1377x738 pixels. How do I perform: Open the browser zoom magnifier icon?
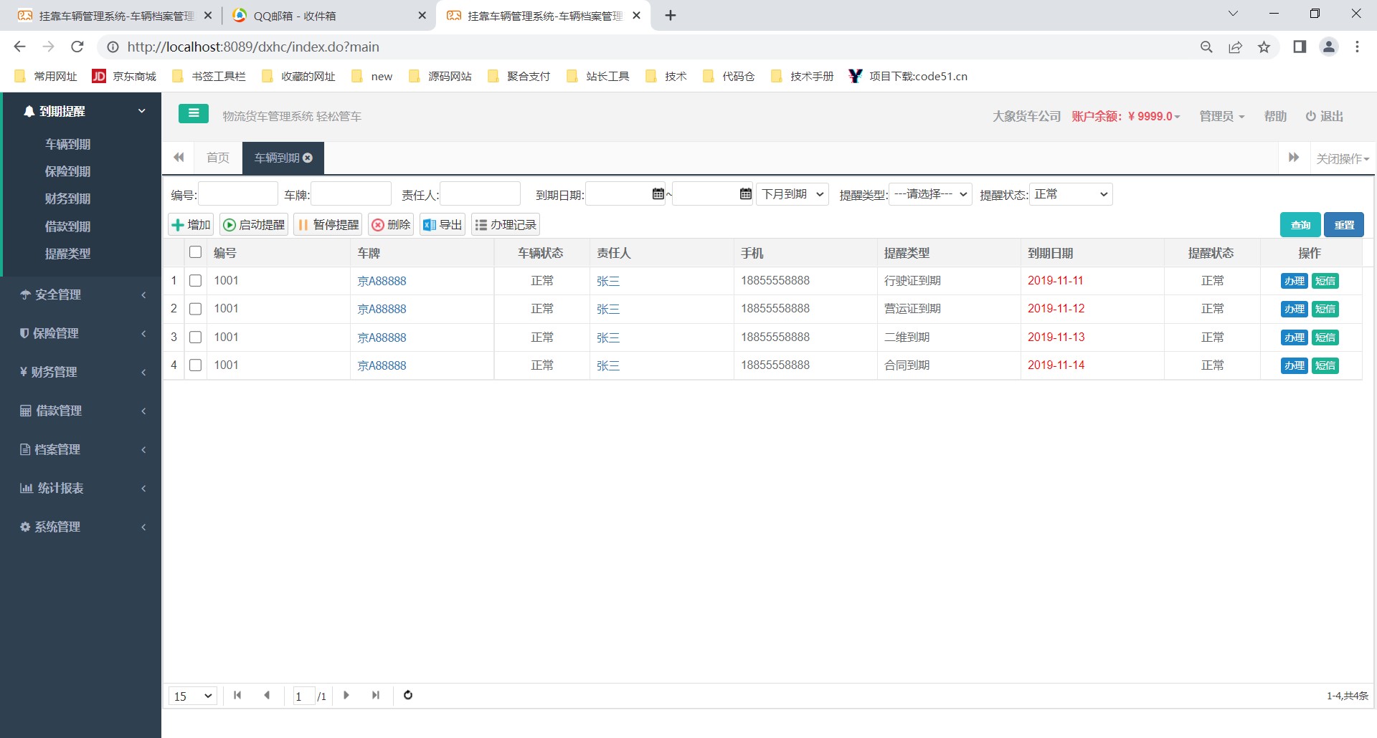click(1206, 47)
